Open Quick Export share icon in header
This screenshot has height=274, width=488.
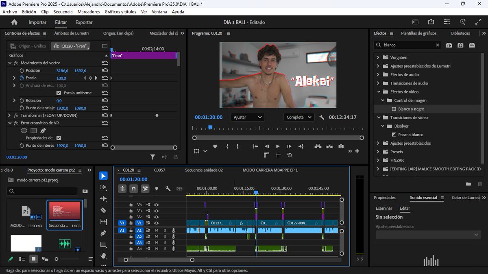tap(431, 22)
